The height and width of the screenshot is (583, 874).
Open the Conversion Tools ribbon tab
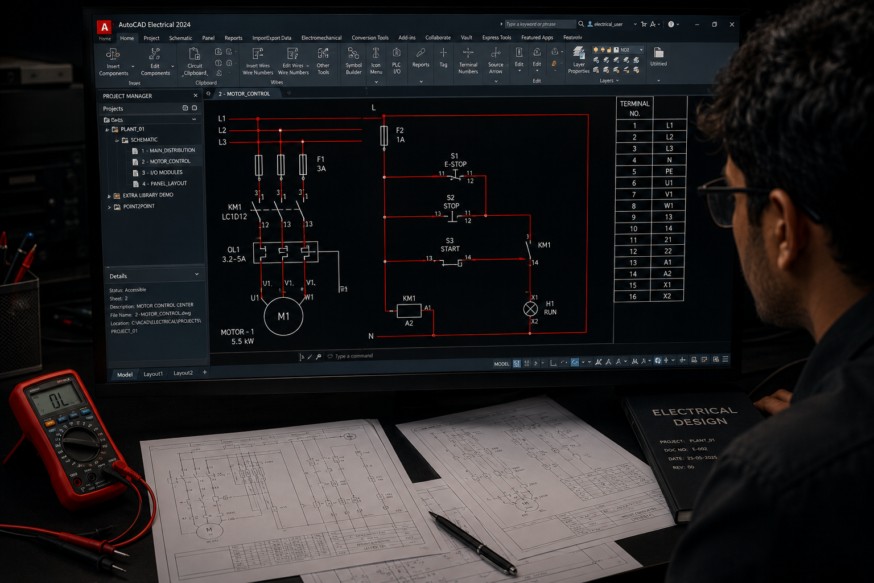[x=370, y=38]
